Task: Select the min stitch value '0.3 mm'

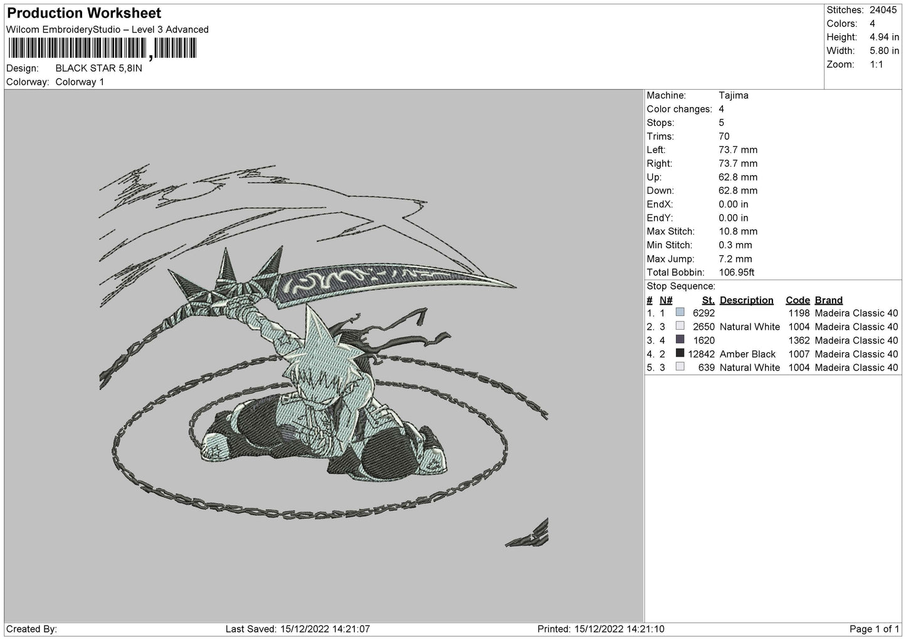Action: coord(735,245)
